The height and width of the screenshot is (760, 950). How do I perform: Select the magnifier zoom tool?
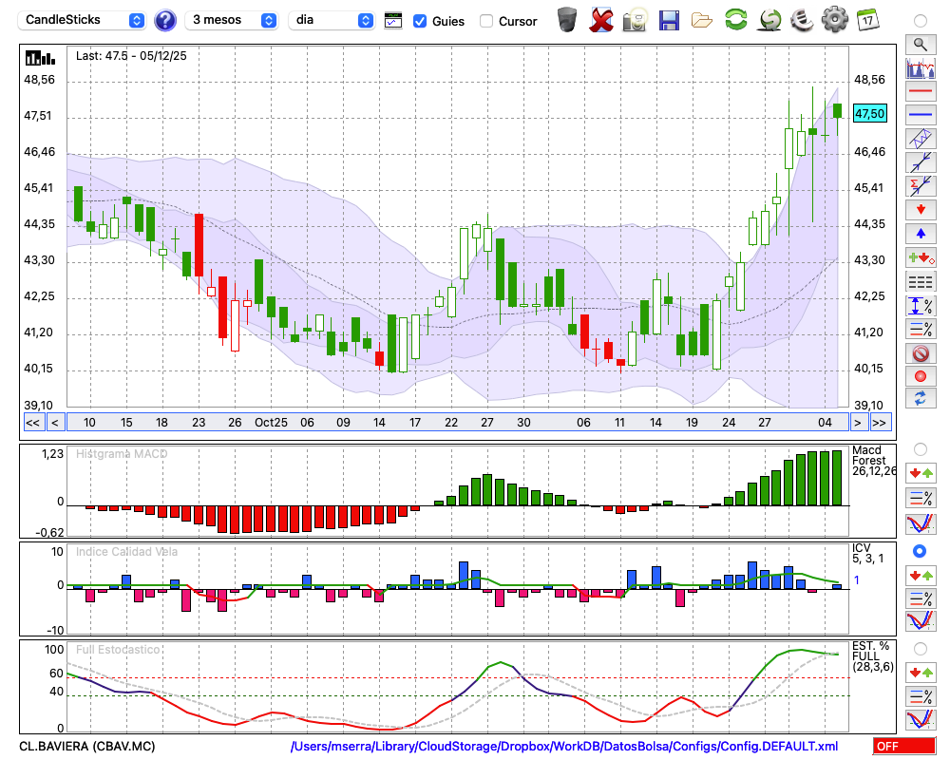coord(920,44)
